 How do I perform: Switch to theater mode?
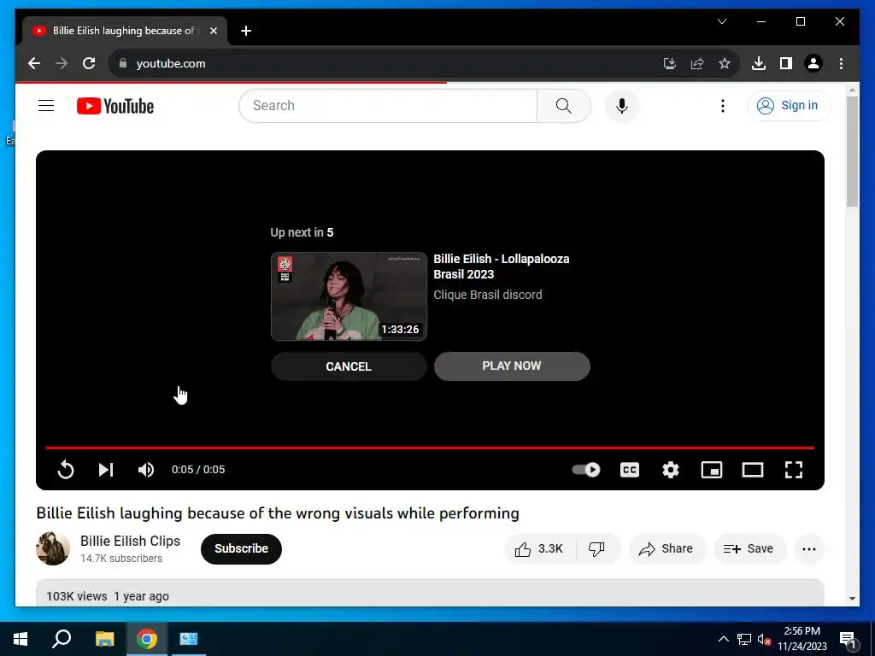tap(752, 469)
